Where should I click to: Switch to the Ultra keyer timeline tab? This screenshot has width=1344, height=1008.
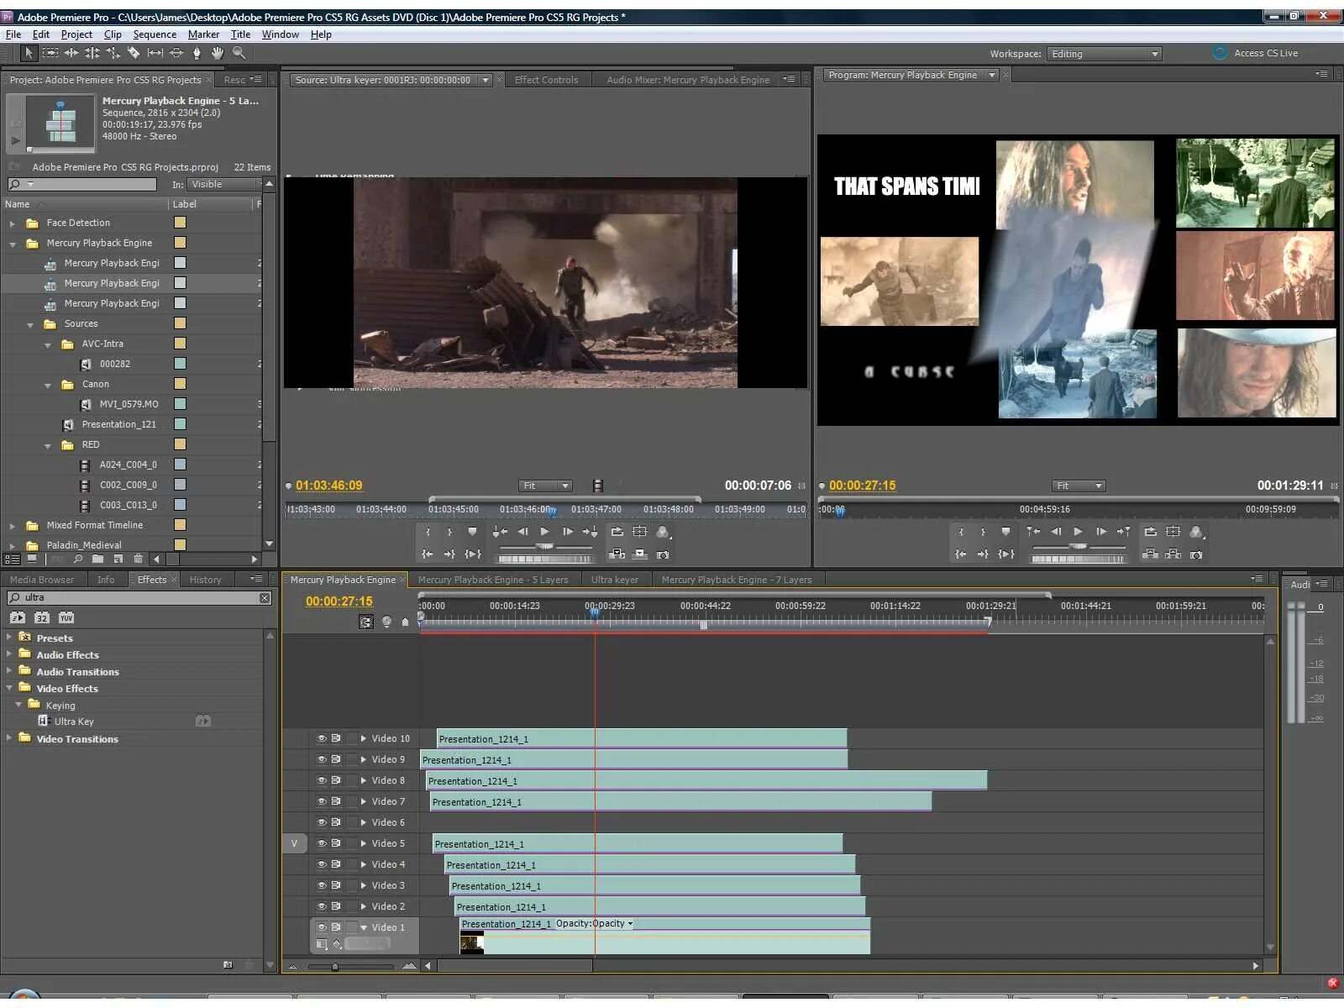[x=614, y=580]
